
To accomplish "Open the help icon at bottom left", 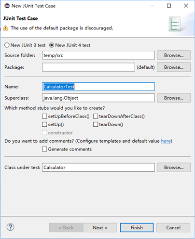I will (x=11, y=227).
